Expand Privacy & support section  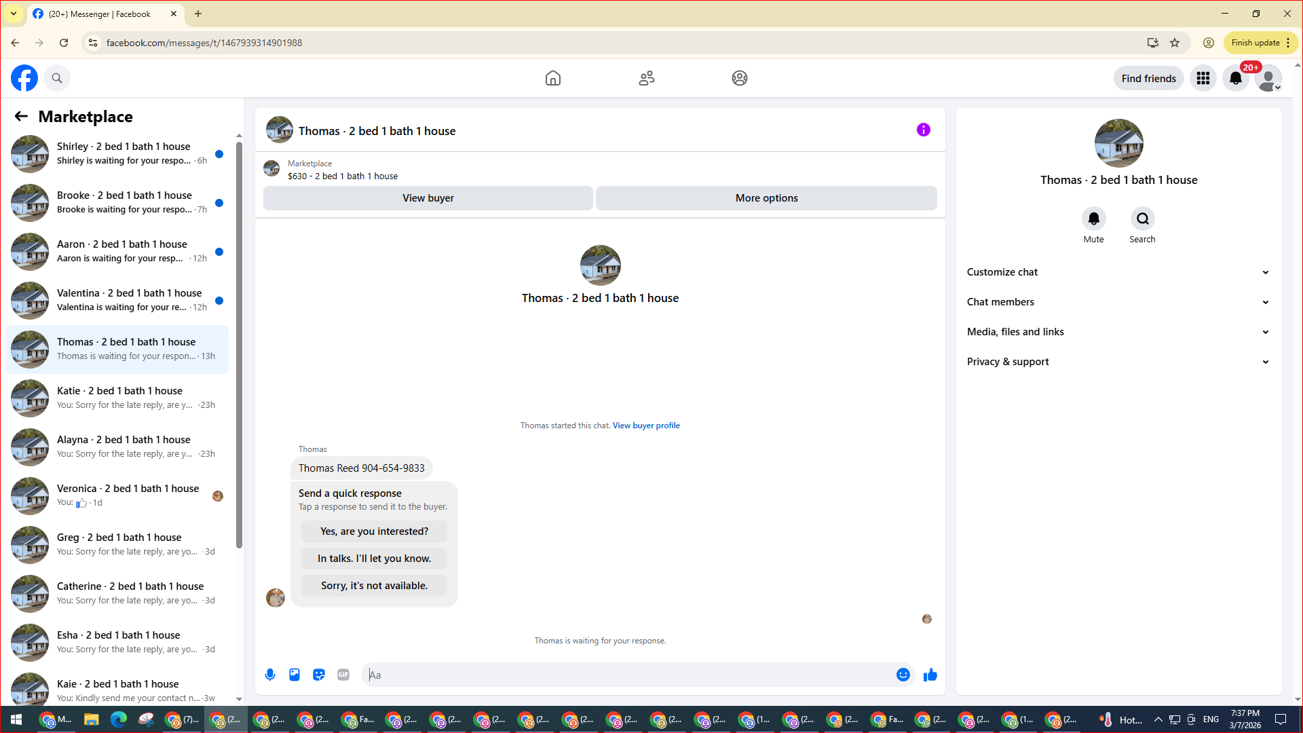(1118, 362)
